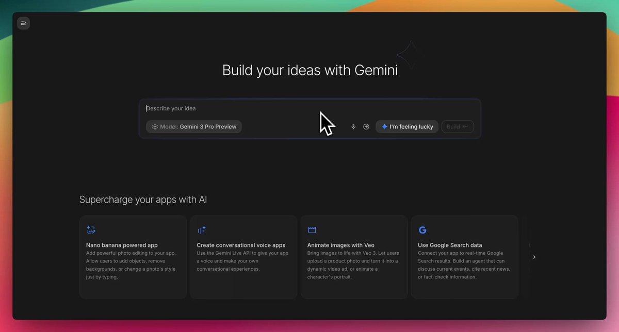Click the Nano banana photo editing icon
Screen dimensions: 619x332
point(91,230)
